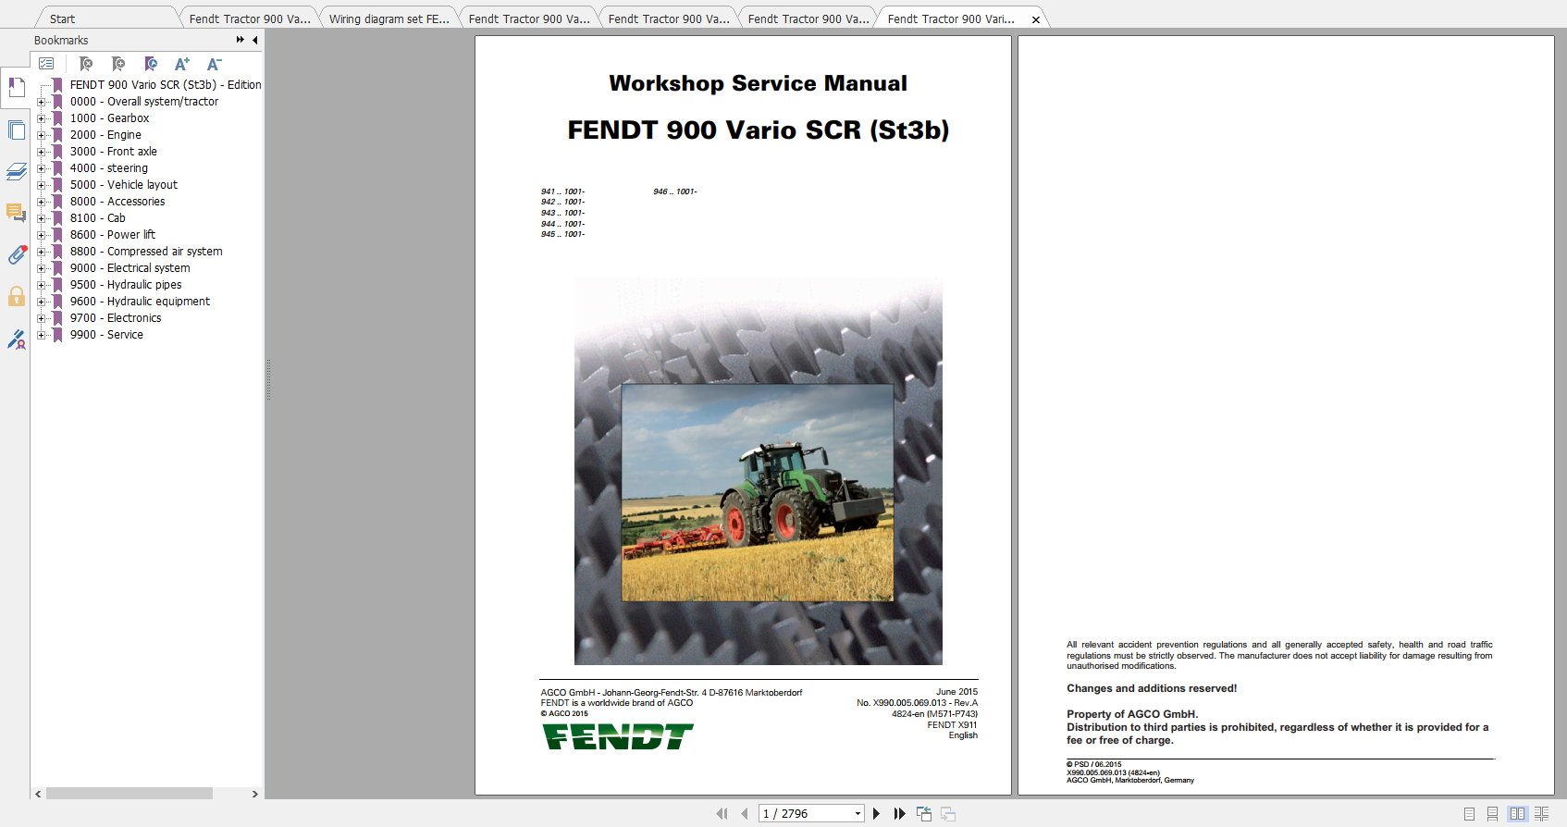Viewport: 1567px width, 827px height.
Task: Select bookmark FENDT 900 Vario SCR (St3b) - Edition
Action: [166, 85]
